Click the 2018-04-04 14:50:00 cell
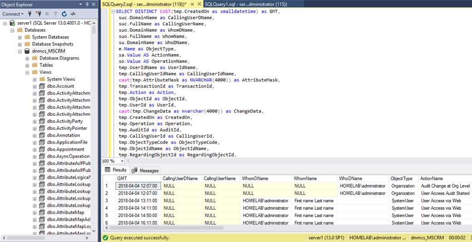The height and width of the screenshot is (242, 472). pos(138,215)
